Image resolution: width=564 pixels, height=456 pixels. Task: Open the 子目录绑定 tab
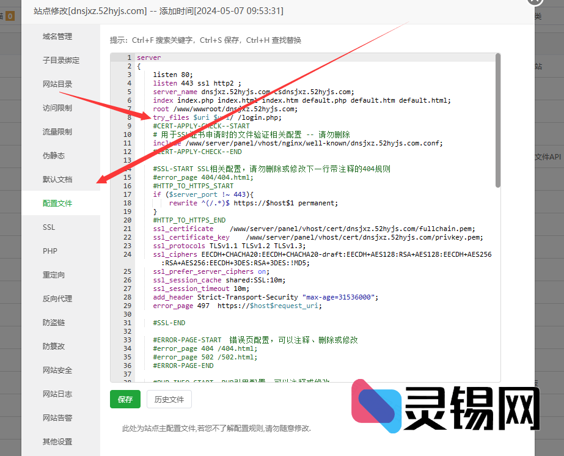60,60
